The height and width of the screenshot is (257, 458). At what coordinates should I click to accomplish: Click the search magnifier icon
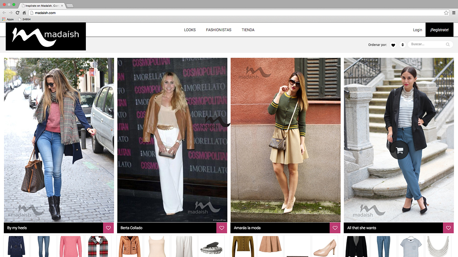coord(448,45)
